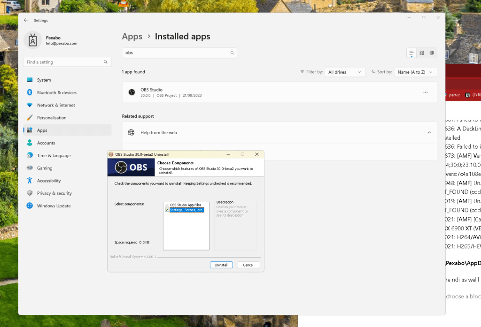The image size is (481, 327).
Task: Click the uninstaller title bar icon
Action: 111,154
